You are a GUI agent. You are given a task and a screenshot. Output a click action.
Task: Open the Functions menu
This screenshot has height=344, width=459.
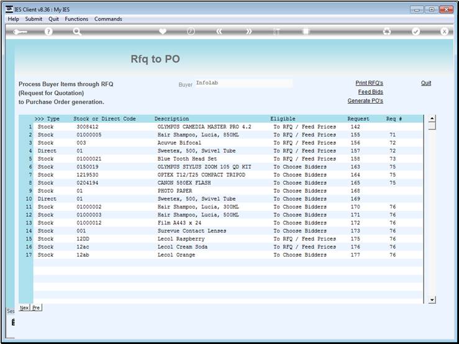[76, 19]
